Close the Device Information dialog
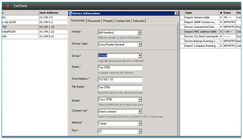The width and height of the screenshot is (243, 140). [177, 13]
